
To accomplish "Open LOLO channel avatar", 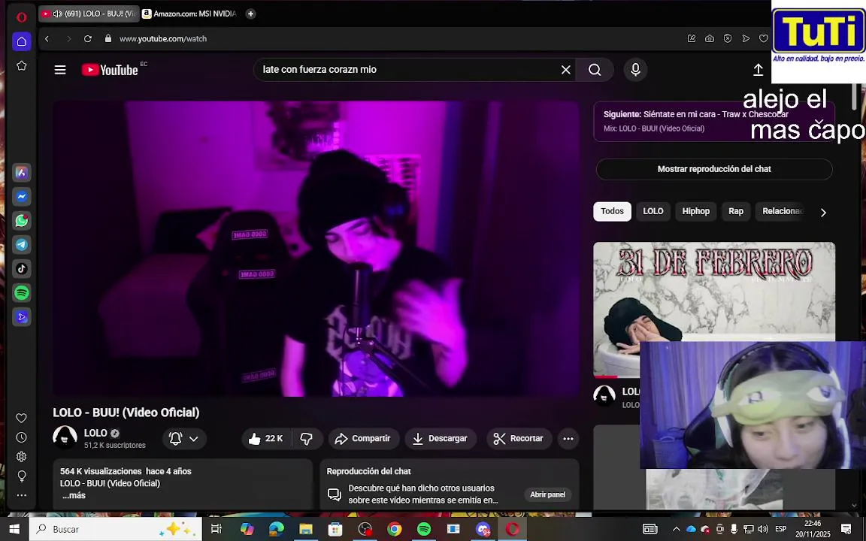I will click(65, 437).
